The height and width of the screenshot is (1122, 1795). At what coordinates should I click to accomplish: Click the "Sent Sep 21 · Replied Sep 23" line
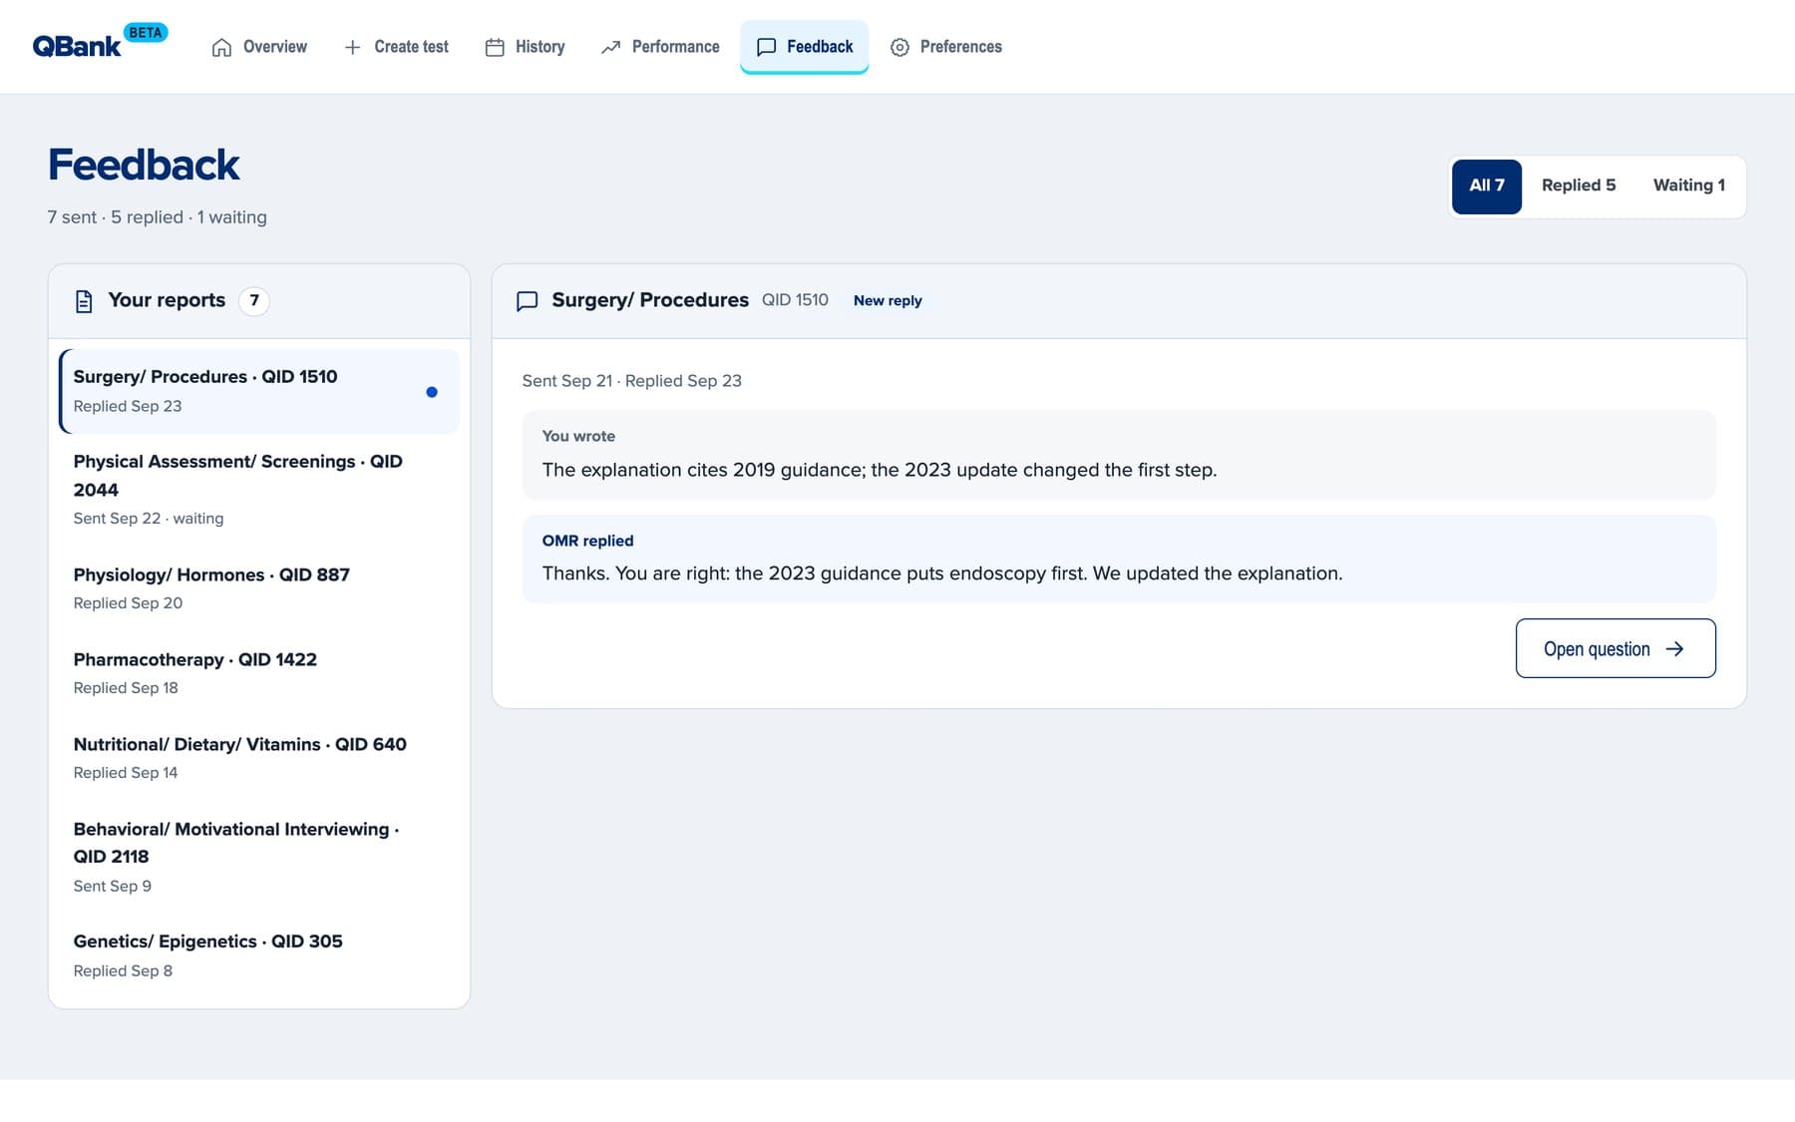point(631,381)
